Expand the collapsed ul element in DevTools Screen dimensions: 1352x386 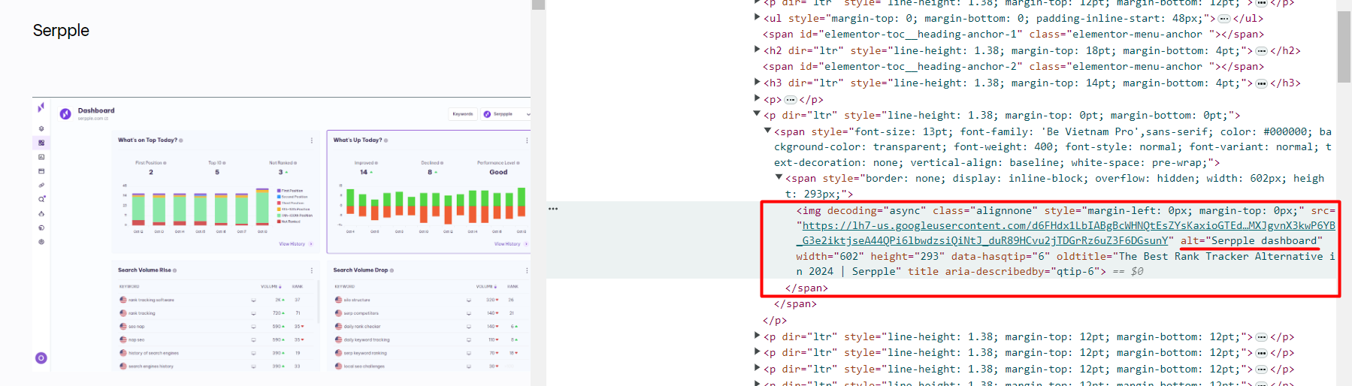point(757,17)
